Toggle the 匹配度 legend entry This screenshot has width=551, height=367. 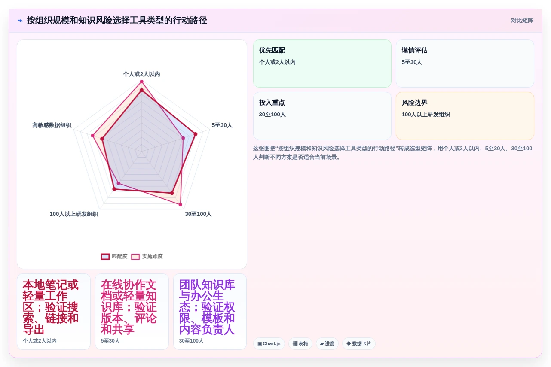[114, 256]
